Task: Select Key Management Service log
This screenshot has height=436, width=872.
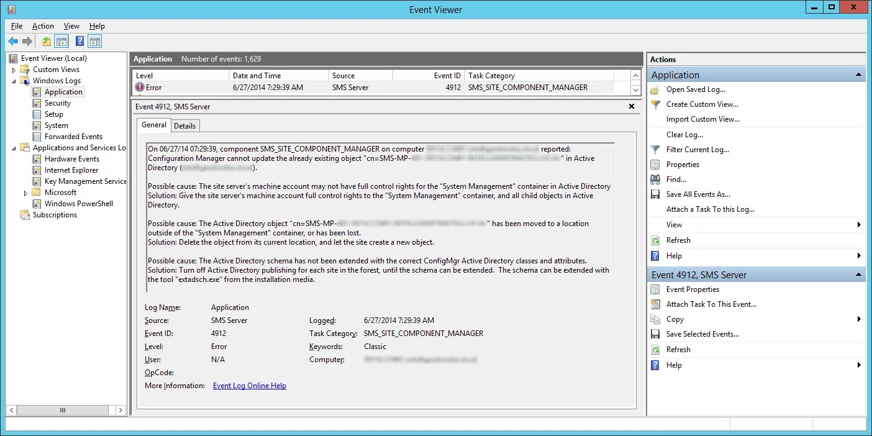Action: 85,181
